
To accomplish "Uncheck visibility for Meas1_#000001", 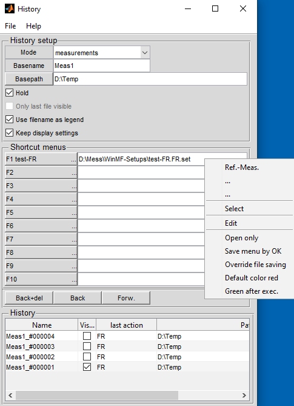I will 87,367.
